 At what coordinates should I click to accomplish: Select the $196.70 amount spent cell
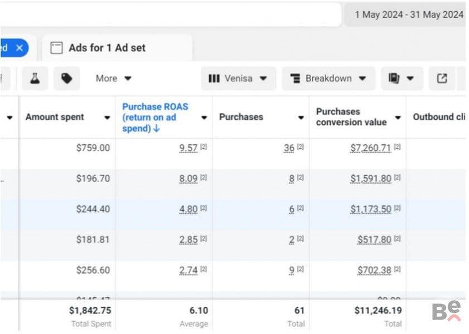click(93, 179)
